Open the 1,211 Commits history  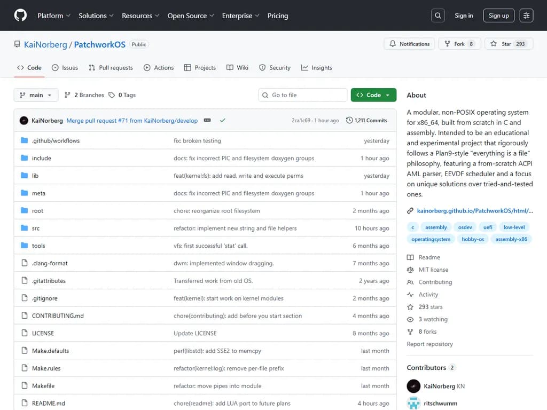click(366, 121)
